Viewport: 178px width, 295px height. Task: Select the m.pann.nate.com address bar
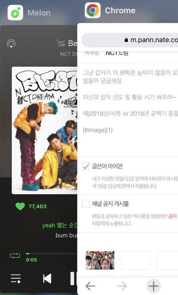(x=130, y=40)
